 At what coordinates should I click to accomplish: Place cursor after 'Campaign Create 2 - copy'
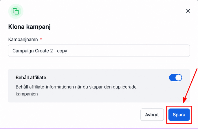[68, 51]
